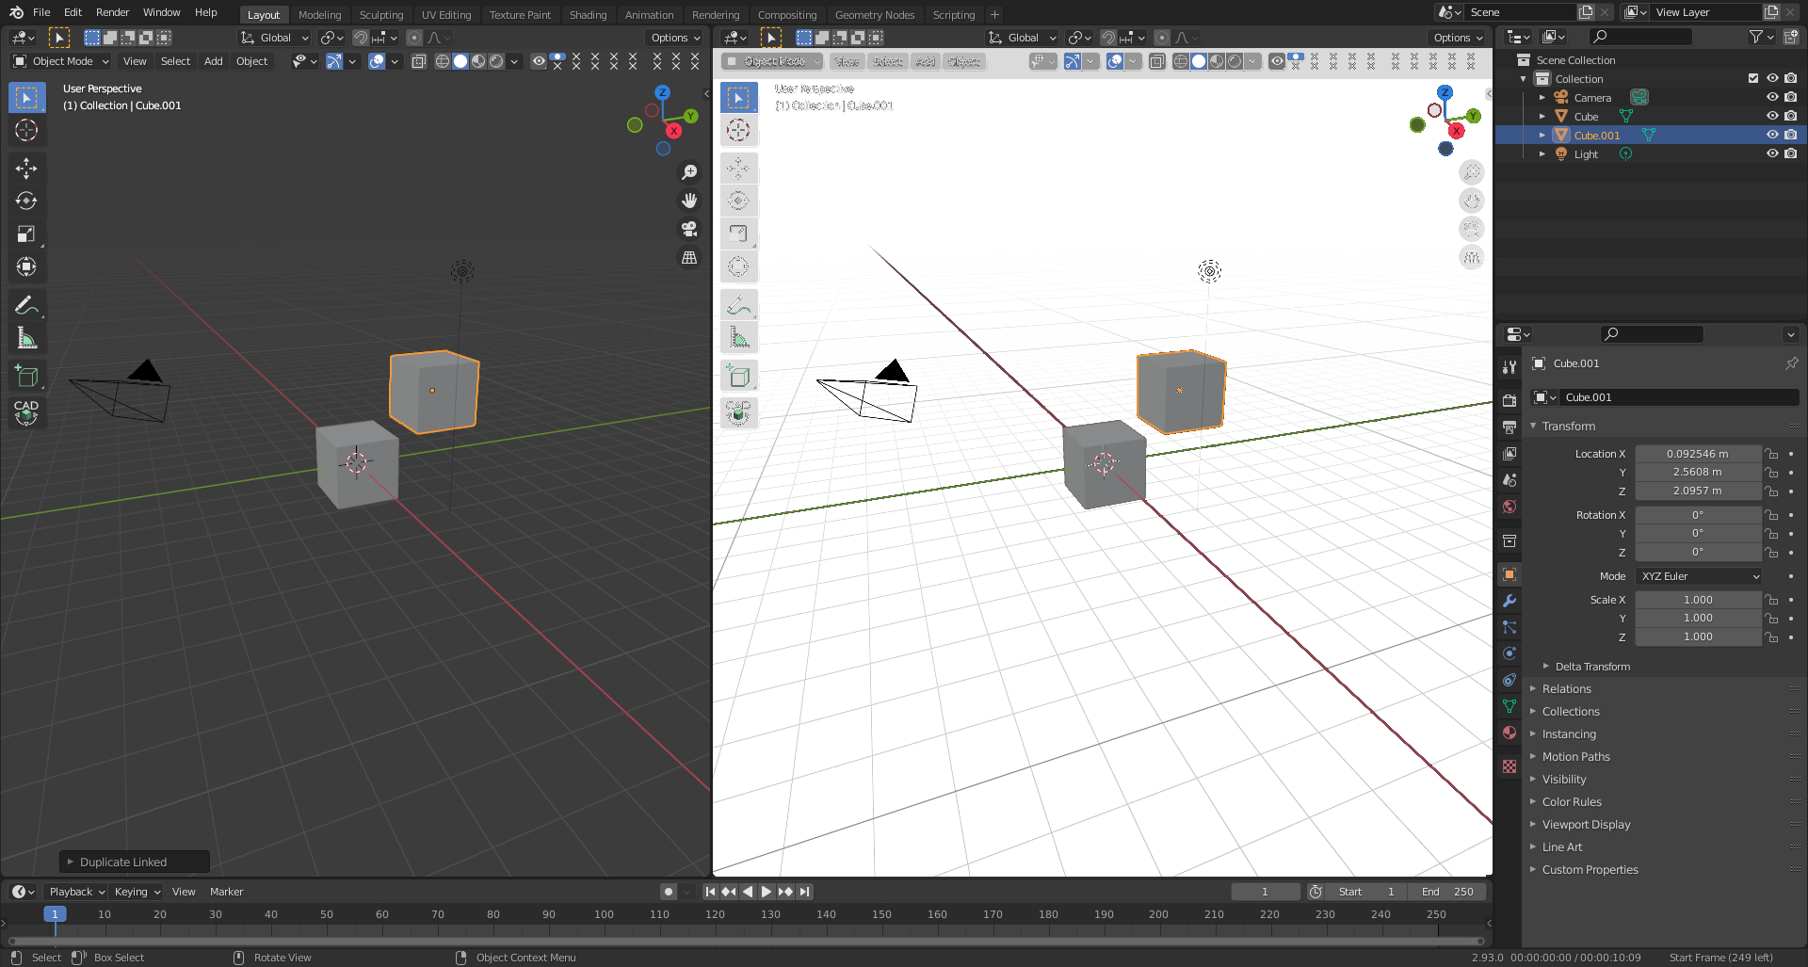Open the rotation Mode XYZ Euler dropdown
The image size is (1808, 967).
click(x=1699, y=576)
